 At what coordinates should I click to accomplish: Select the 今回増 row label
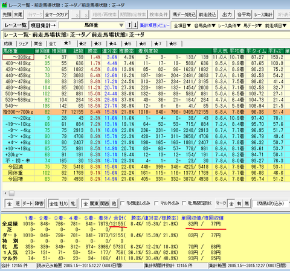(18, 179)
